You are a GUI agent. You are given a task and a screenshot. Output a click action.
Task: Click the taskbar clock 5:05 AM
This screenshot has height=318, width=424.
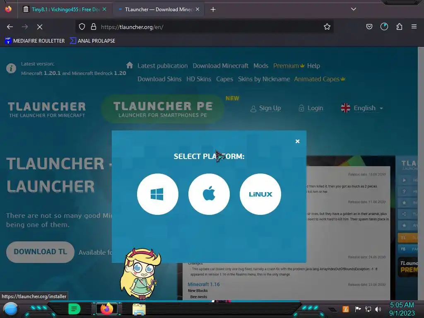click(x=402, y=309)
